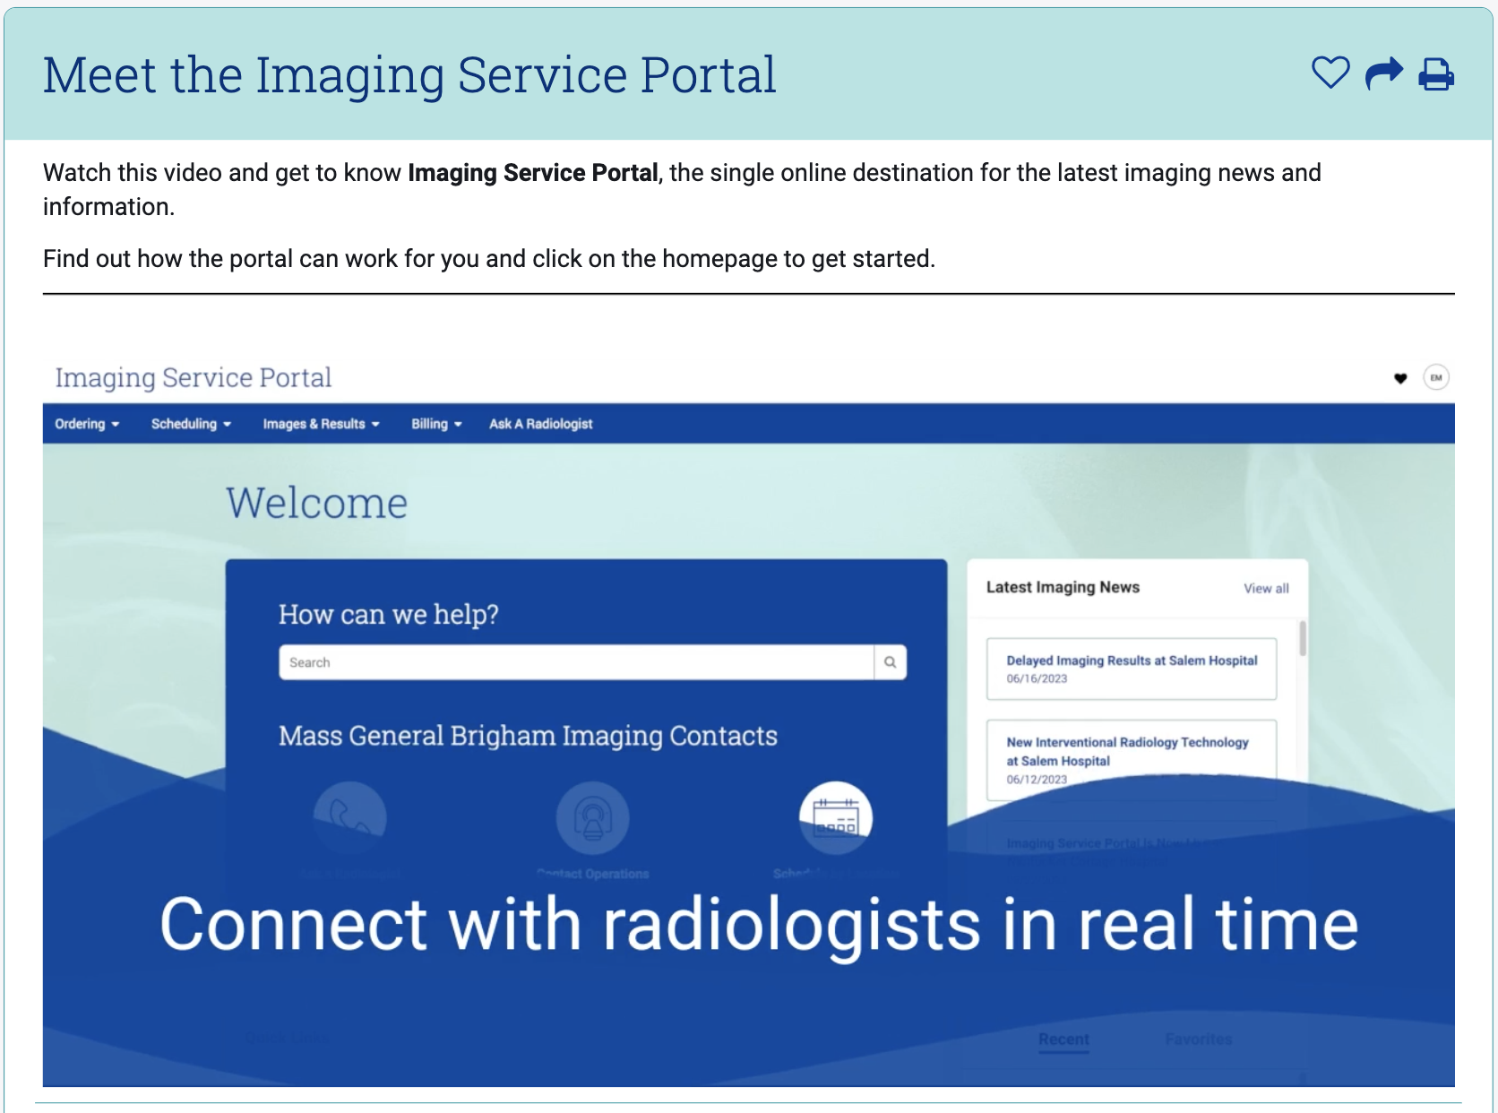Image resolution: width=1498 pixels, height=1113 pixels.
Task: Open Delayed Imaging Results at Salem Hospital
Action: point(1132,669)
